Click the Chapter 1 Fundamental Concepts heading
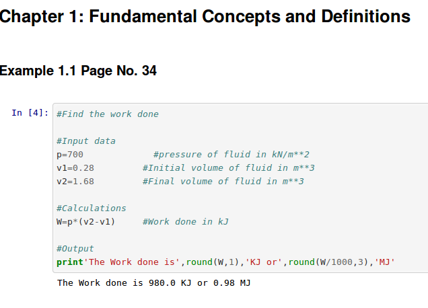 205,17
